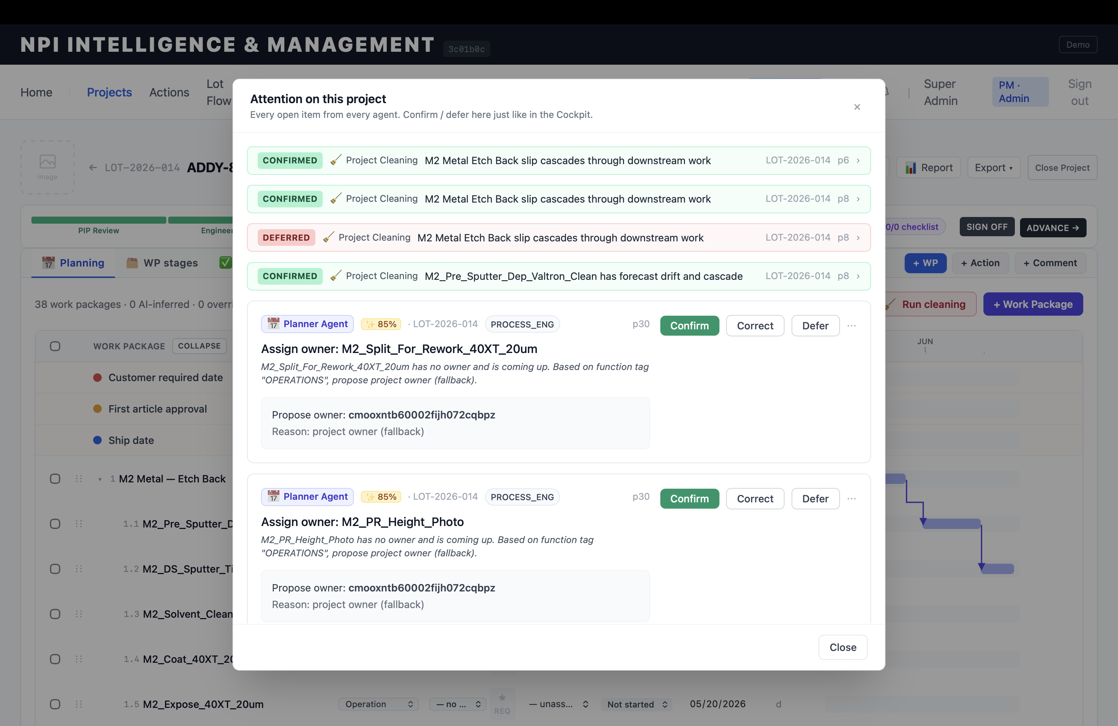This screenshot has height=726, width=1118.
Task: Switch to the Planning tab
Action: tap(73, 263)
